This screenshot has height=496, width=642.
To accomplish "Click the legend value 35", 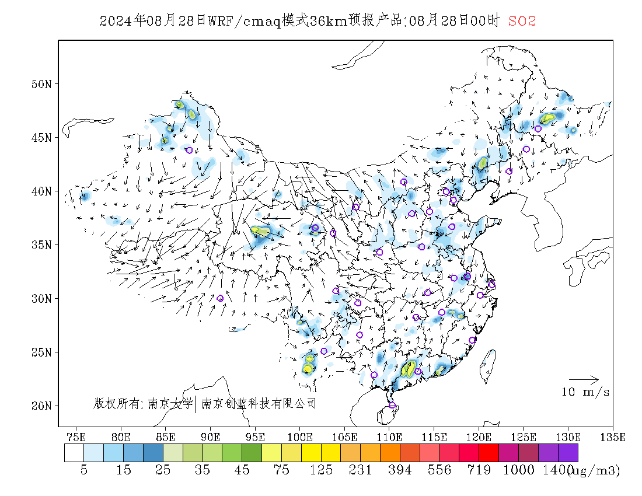I will click(x=203, y=470).
